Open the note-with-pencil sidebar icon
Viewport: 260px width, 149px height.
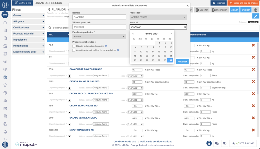click(x=5, y=30)
